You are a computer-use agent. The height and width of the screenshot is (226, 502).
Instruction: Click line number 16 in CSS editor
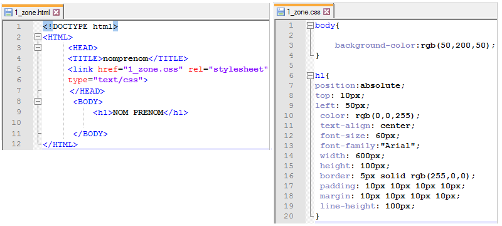point(289,176)
